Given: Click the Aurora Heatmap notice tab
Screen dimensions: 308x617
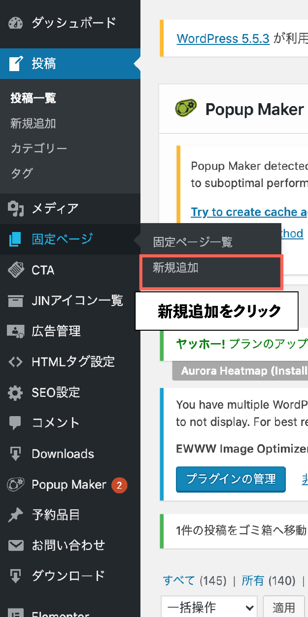Looking at the screenshot, I should pos(240,371).
